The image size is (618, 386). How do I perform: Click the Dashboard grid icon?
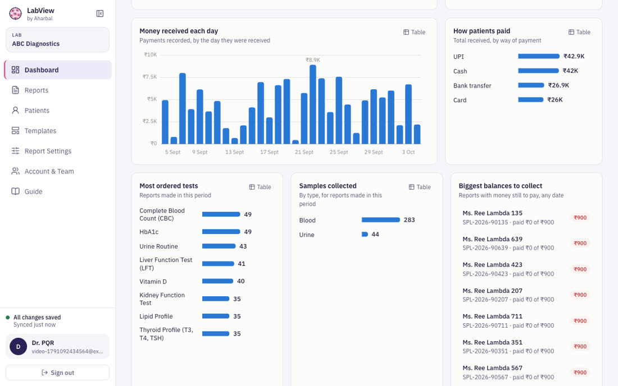coord(15,70)
